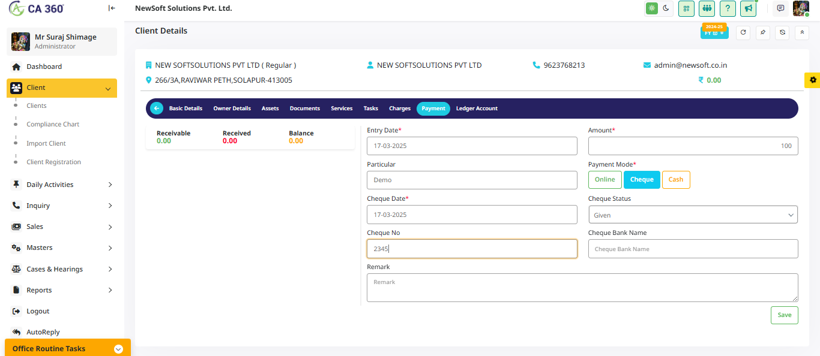Image resolution: width=820 pixels, height=356 pixels.
Task: Expand Office Routine Tasks panel arrow
Action: (x=118, y=349)
